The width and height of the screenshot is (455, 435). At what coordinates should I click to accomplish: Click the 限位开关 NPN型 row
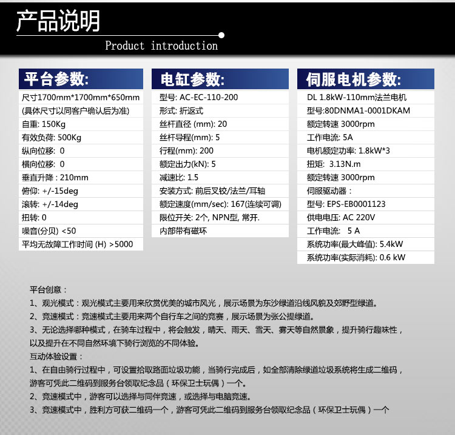(x=209, y=217)
